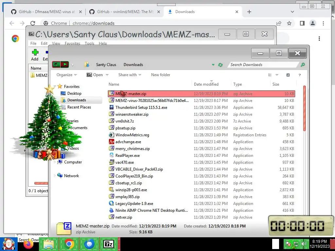The width and height of the screenshot is (335, 251).
Task: Open the File menu in 7-Zip
Action: (33, 43)
